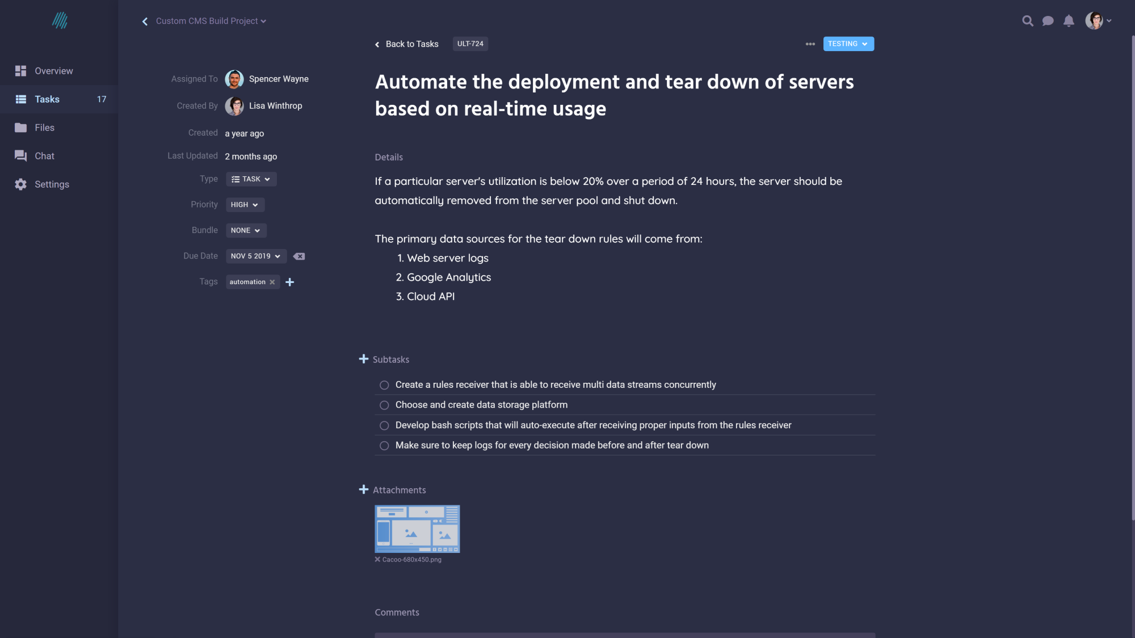Add a new tag with plus icon
1135x638 pixels.
point(289,282)
